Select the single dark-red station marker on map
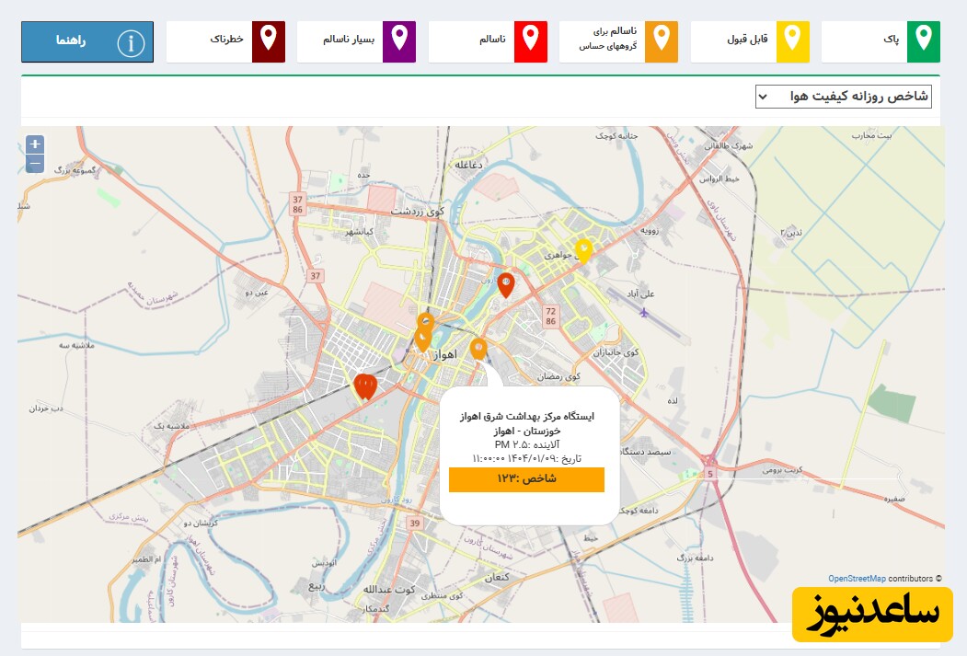This screenshot has height=656, width=967. coord(505,284)
